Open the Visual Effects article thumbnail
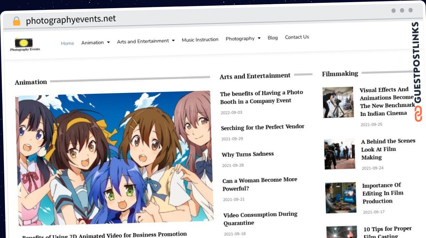 pyautogui.click(x=338, y=102)
